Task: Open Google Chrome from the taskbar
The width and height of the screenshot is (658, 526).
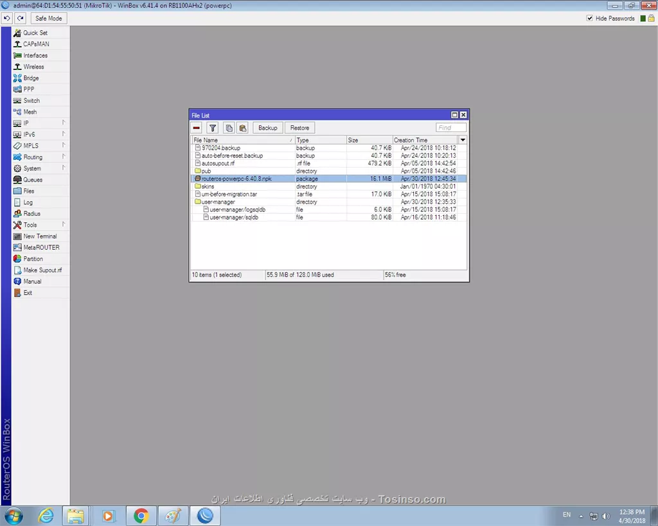Action: pyautogui.click(x=141, y=516)
